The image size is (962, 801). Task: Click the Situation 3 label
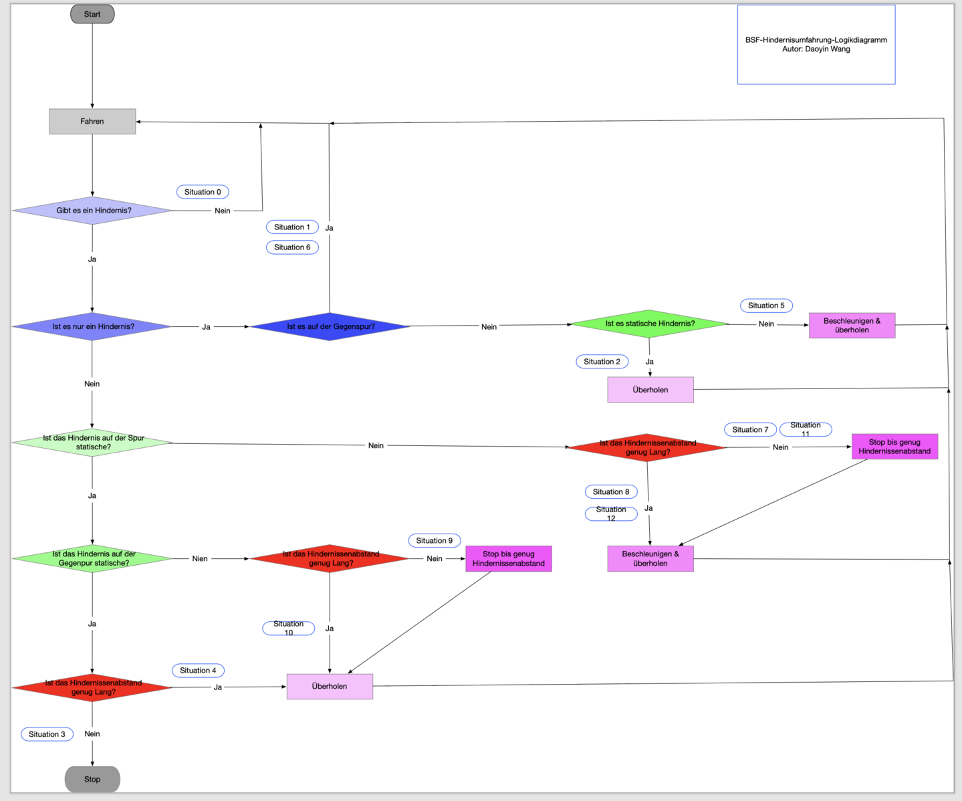click(x=47, y=734)
